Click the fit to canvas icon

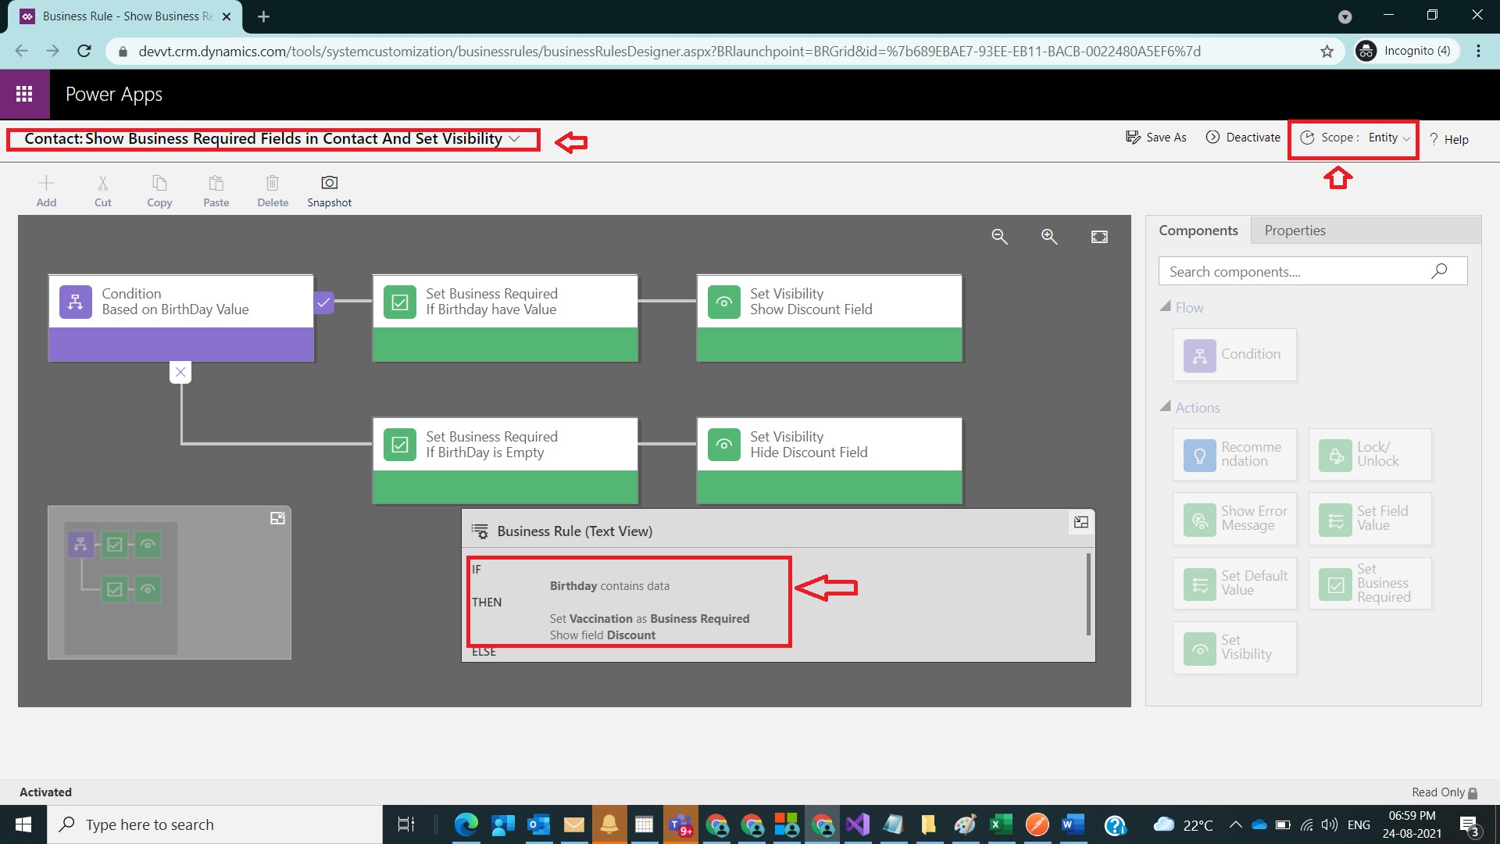1099,237
